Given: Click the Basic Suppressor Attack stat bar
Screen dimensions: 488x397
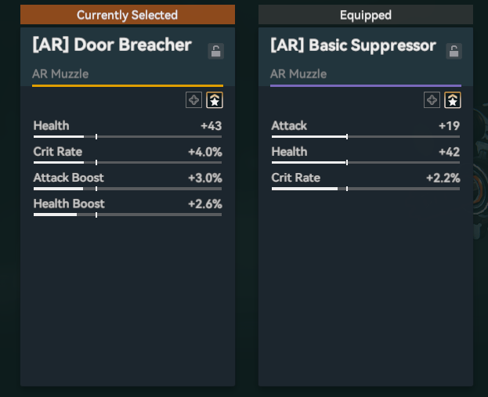Looking at the screenshot, I should [x=365, y=137].
